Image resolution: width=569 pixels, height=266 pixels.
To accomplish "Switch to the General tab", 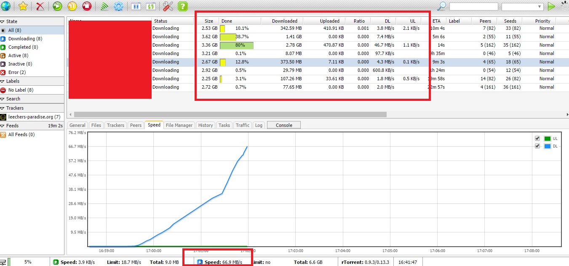I will point(77,125).
